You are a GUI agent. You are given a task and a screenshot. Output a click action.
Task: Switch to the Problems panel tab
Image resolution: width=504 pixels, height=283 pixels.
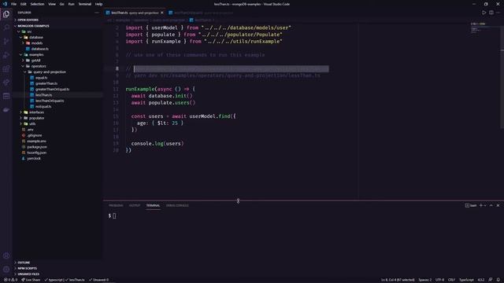(116, 205)
